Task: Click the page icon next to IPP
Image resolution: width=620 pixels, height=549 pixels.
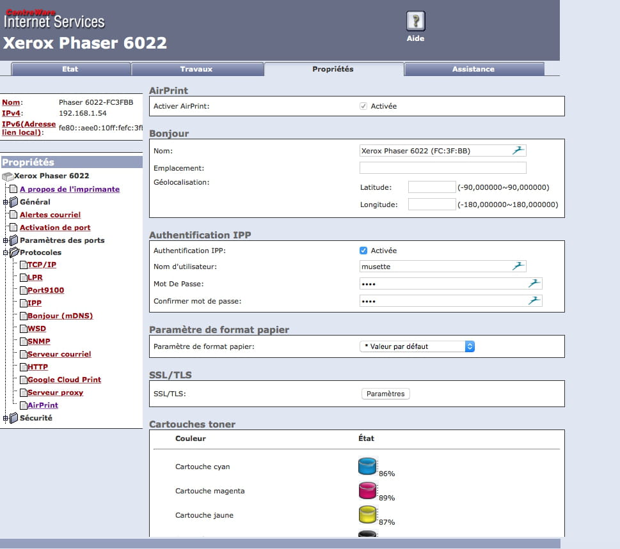Action: click(23, 303)
